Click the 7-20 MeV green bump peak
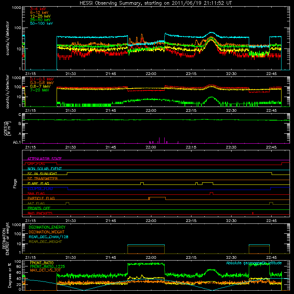Image resolution: width=294 pixels, height=294 pixels. pos(212,97)
